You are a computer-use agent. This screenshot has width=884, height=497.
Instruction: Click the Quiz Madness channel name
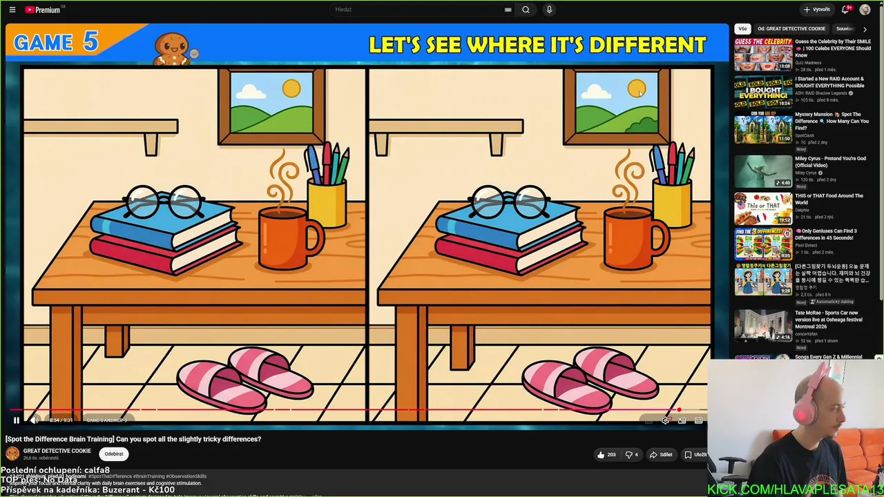808,63
